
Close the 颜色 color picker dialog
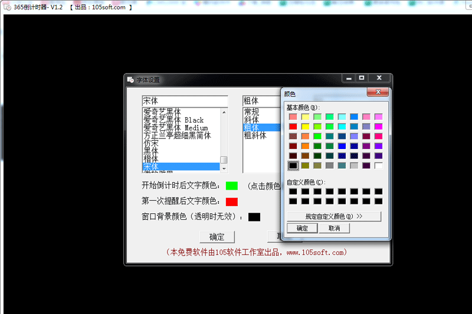(x=377, y=92)
